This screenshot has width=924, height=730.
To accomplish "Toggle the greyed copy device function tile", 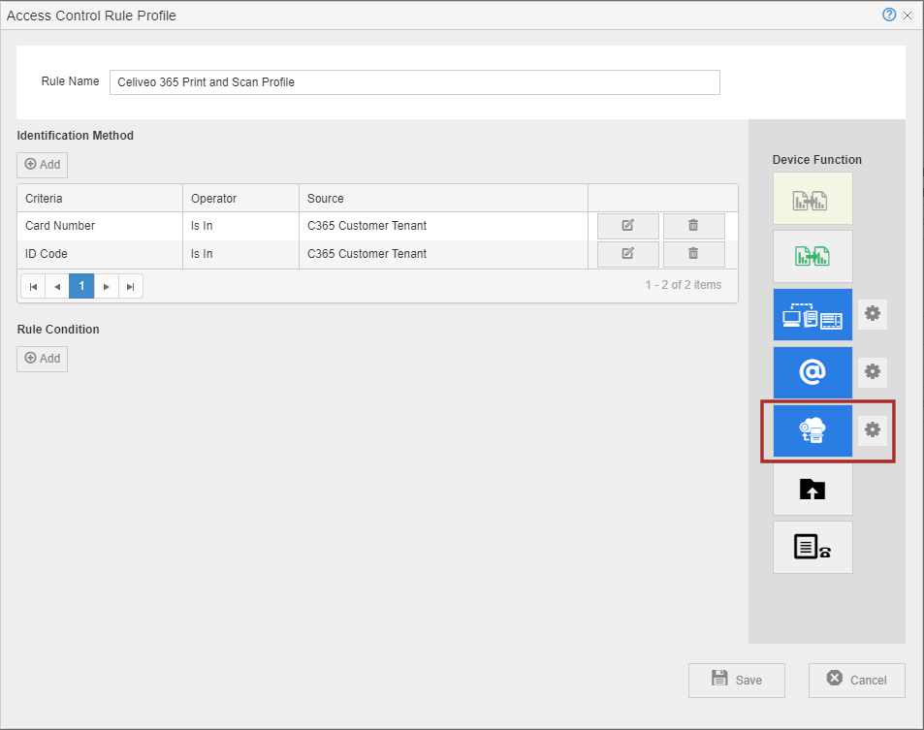I will coord(812,199).
